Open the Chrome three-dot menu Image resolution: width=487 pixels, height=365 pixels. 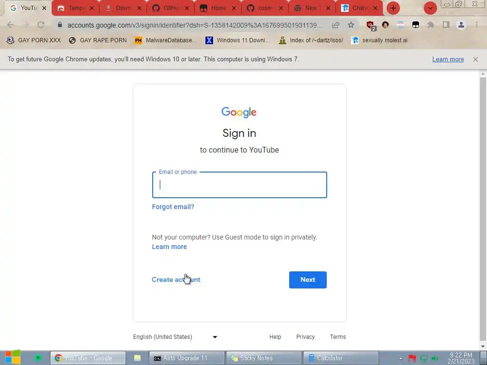tap(477, 25)
